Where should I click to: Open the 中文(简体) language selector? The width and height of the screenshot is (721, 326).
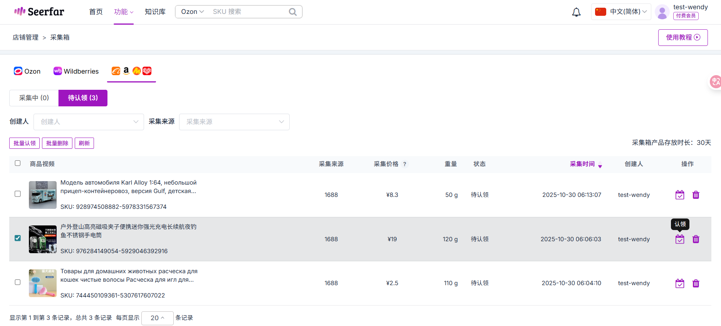621,12
